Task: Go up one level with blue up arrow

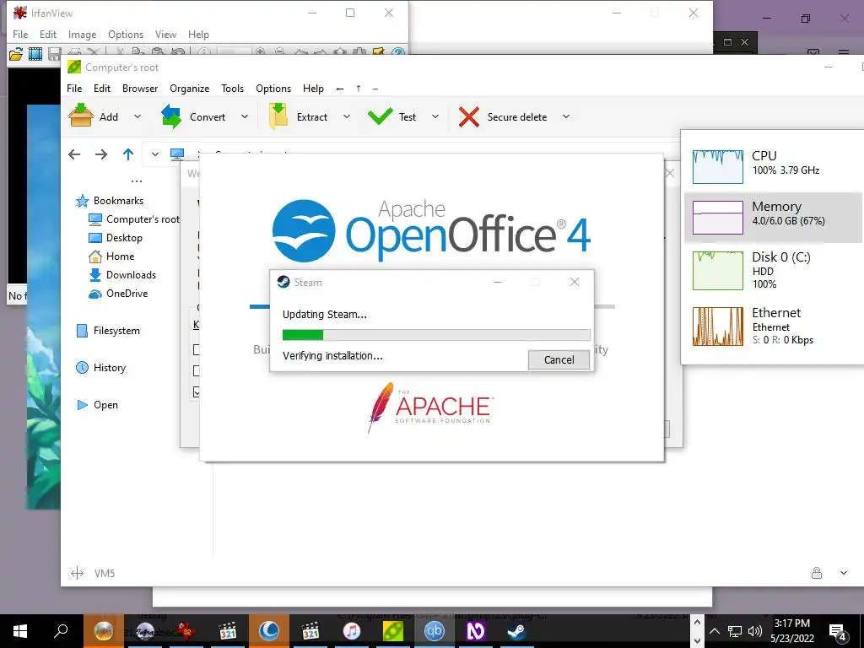Action: 128,154
